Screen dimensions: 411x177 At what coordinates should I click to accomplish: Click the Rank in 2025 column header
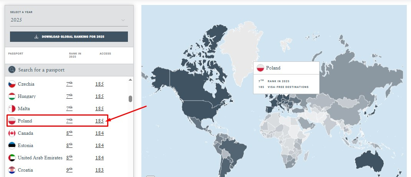pos(75,55)
